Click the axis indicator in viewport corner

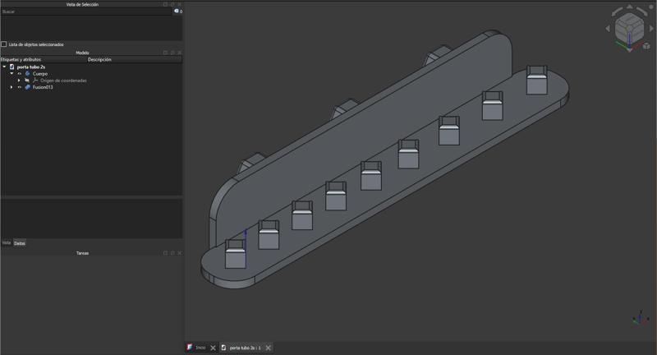(x=640, y=318)
